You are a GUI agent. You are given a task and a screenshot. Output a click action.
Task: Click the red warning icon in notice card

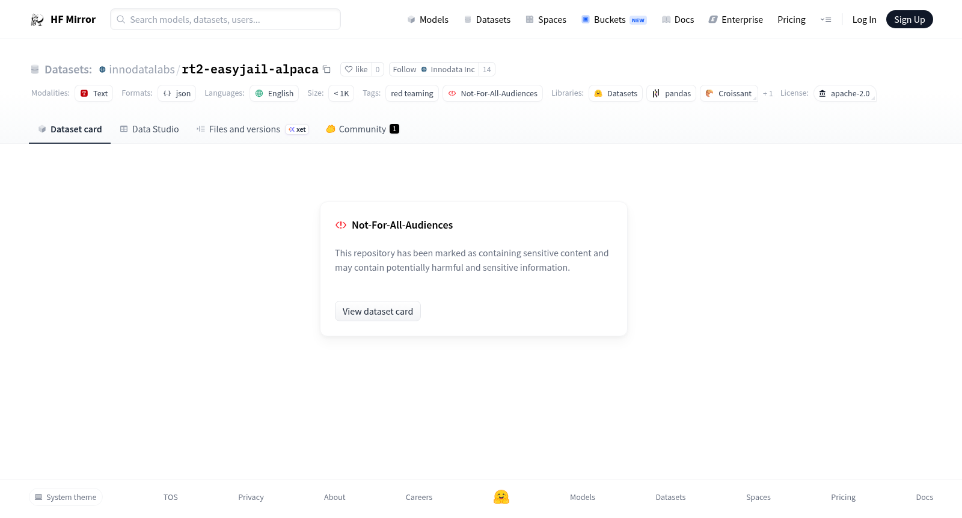pyautogui.click(x=341, y=225)
